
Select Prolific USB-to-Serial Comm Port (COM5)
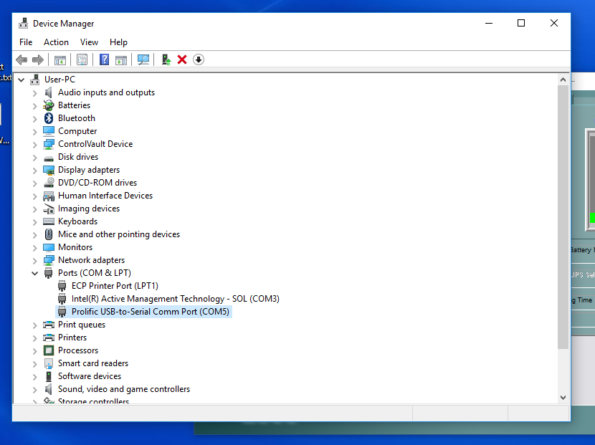tap(151, 312)
